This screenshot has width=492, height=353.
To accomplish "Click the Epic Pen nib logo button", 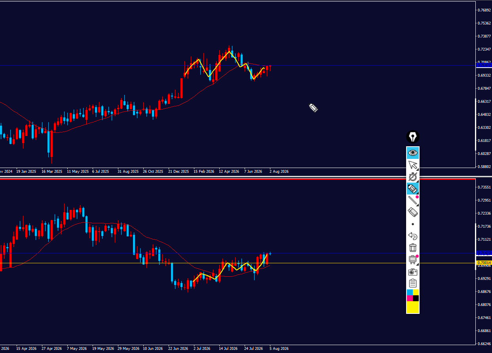I will coord(413,137).
